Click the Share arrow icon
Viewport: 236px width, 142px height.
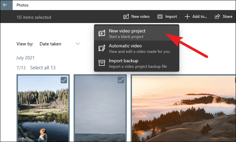point(217,16)
